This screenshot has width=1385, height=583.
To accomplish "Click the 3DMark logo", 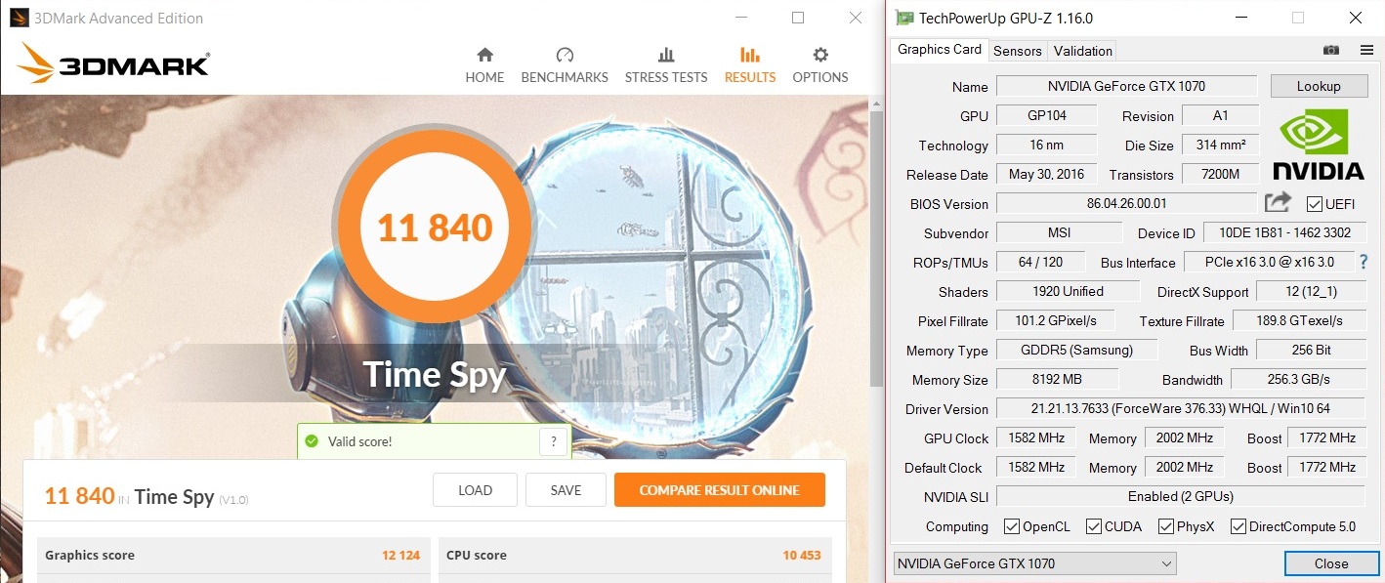I will point(113,64).
